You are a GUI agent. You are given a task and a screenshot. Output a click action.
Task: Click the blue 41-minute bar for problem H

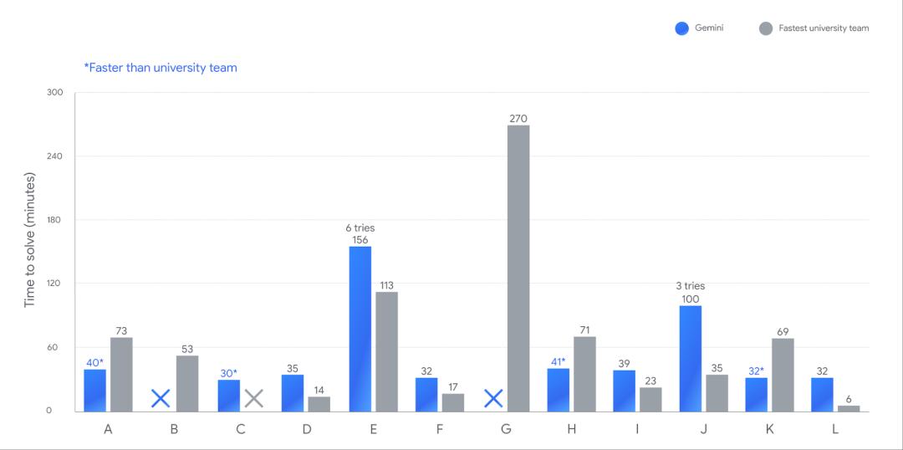(x=558, y=390)
